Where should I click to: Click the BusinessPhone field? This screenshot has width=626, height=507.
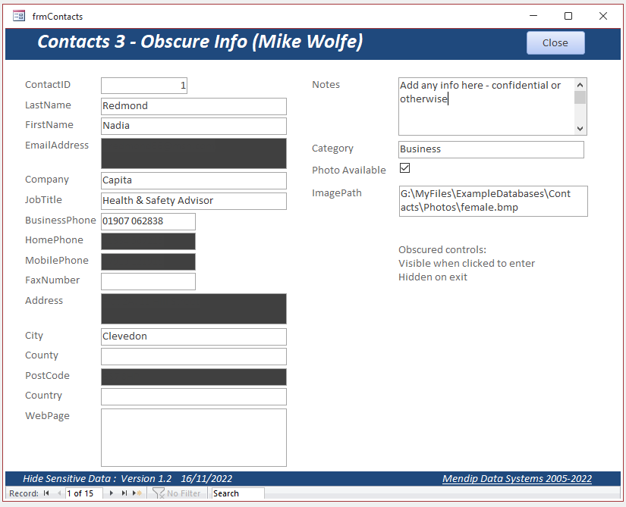tap(148, 221)
